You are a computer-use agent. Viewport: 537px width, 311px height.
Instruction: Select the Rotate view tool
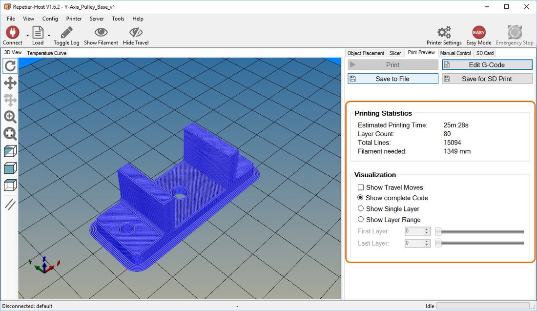coord(10,66)
